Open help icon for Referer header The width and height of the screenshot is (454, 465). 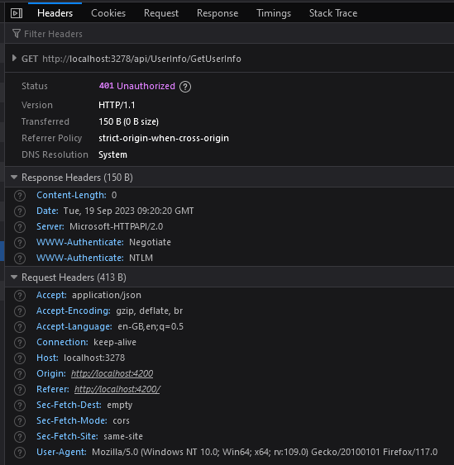[20, 390]
